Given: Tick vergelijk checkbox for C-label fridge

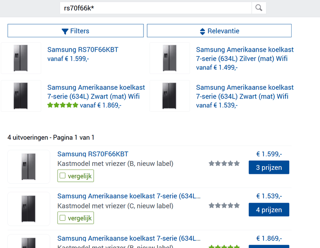Looking at the screenshot, I should tap(62, 218).
